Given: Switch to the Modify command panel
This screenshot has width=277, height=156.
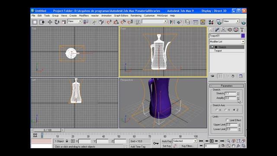Looking at the screenshot, I should pos(217,30).
